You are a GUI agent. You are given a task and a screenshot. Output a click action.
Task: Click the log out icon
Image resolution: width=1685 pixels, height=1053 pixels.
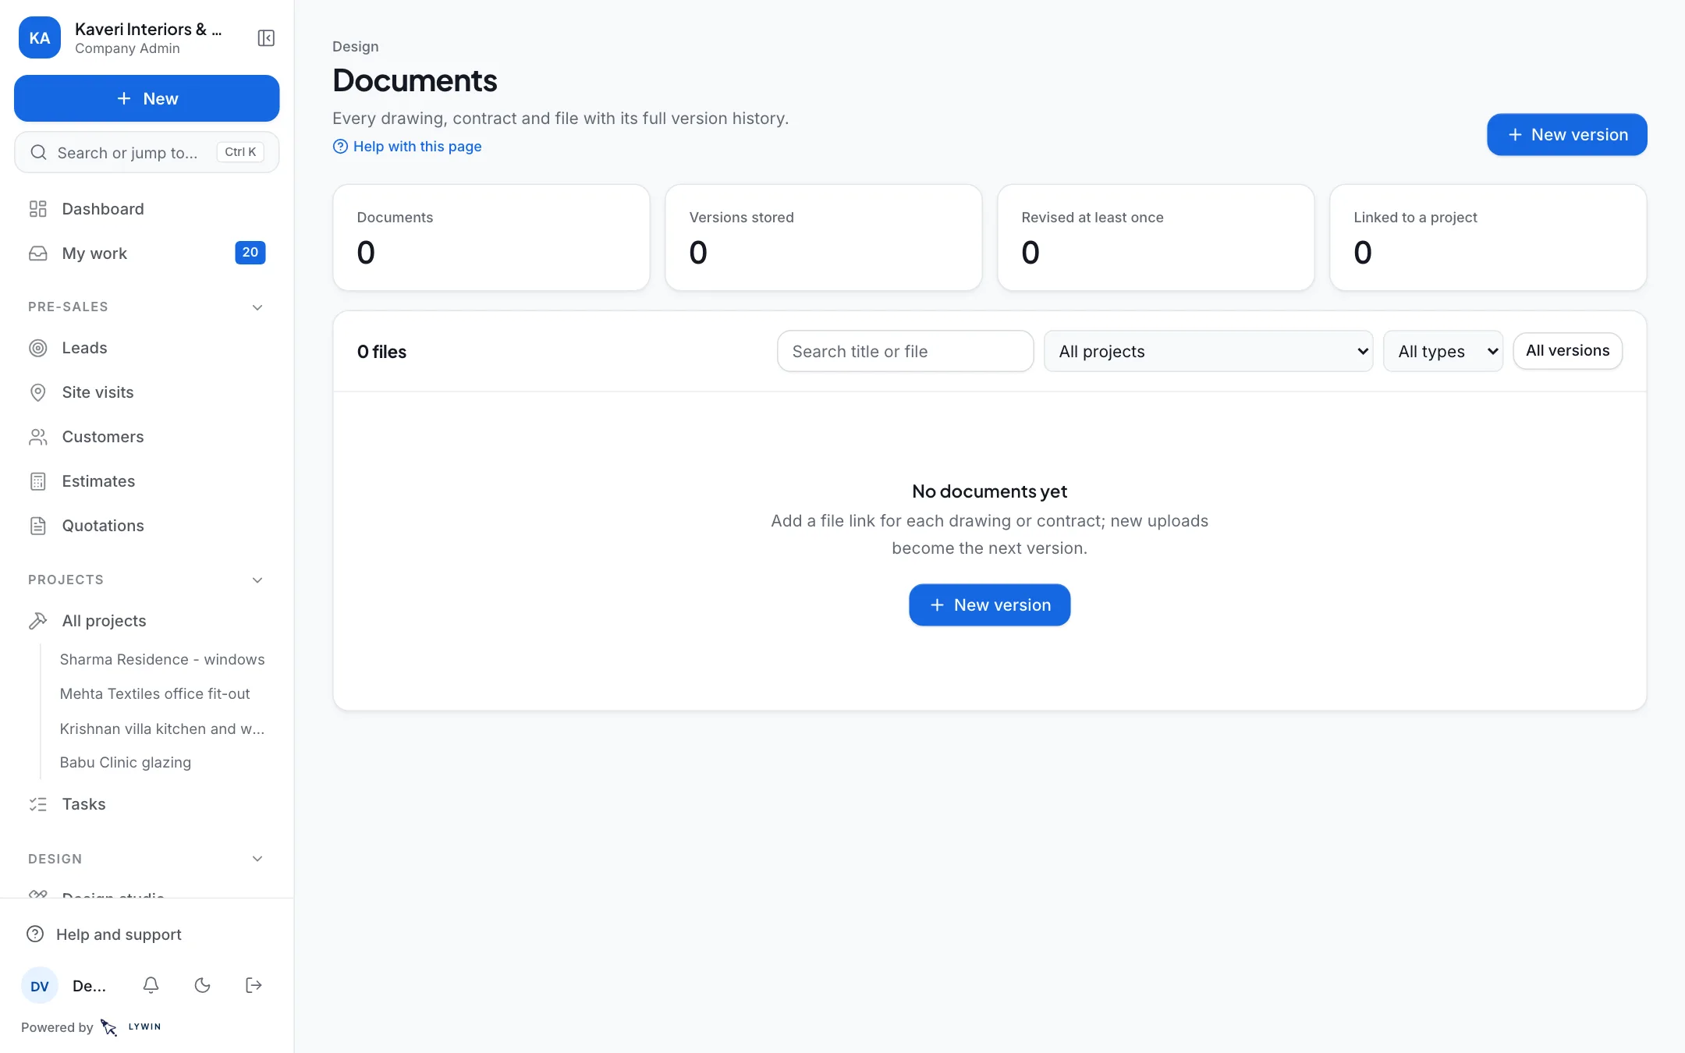254,985
